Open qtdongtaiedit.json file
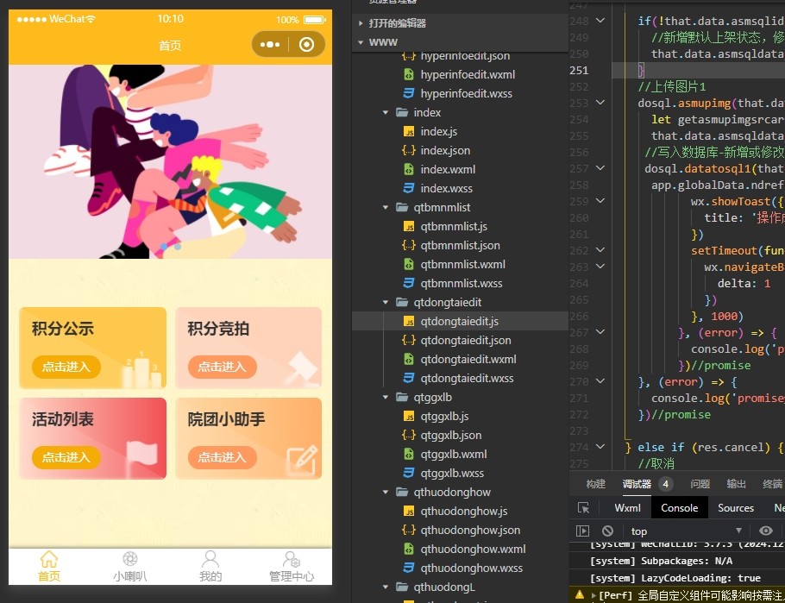The width and height of the screenshot is (785, 603). (x=466, y=341)
